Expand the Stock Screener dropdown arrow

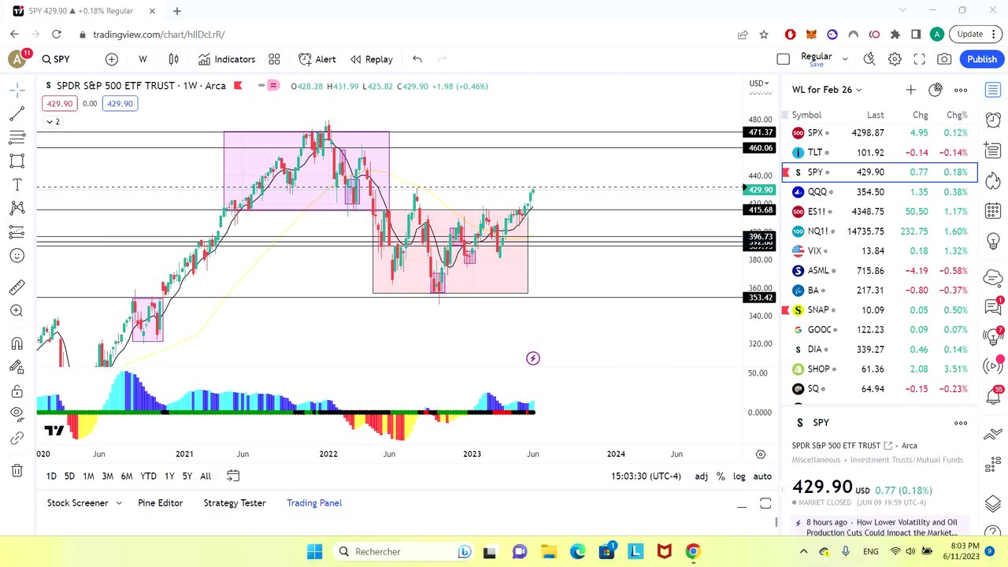[x=119, y=503]
